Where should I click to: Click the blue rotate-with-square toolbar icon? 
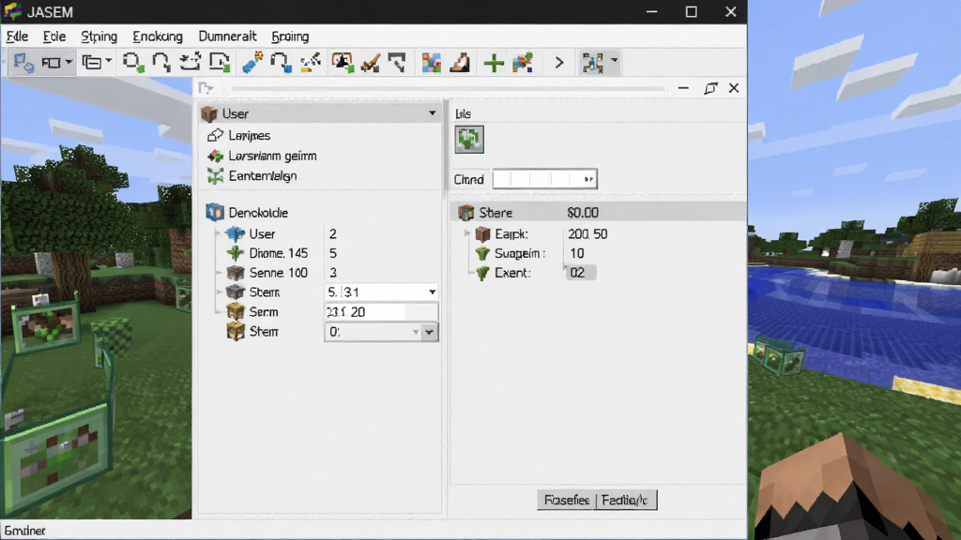click(x=281, y=63)
